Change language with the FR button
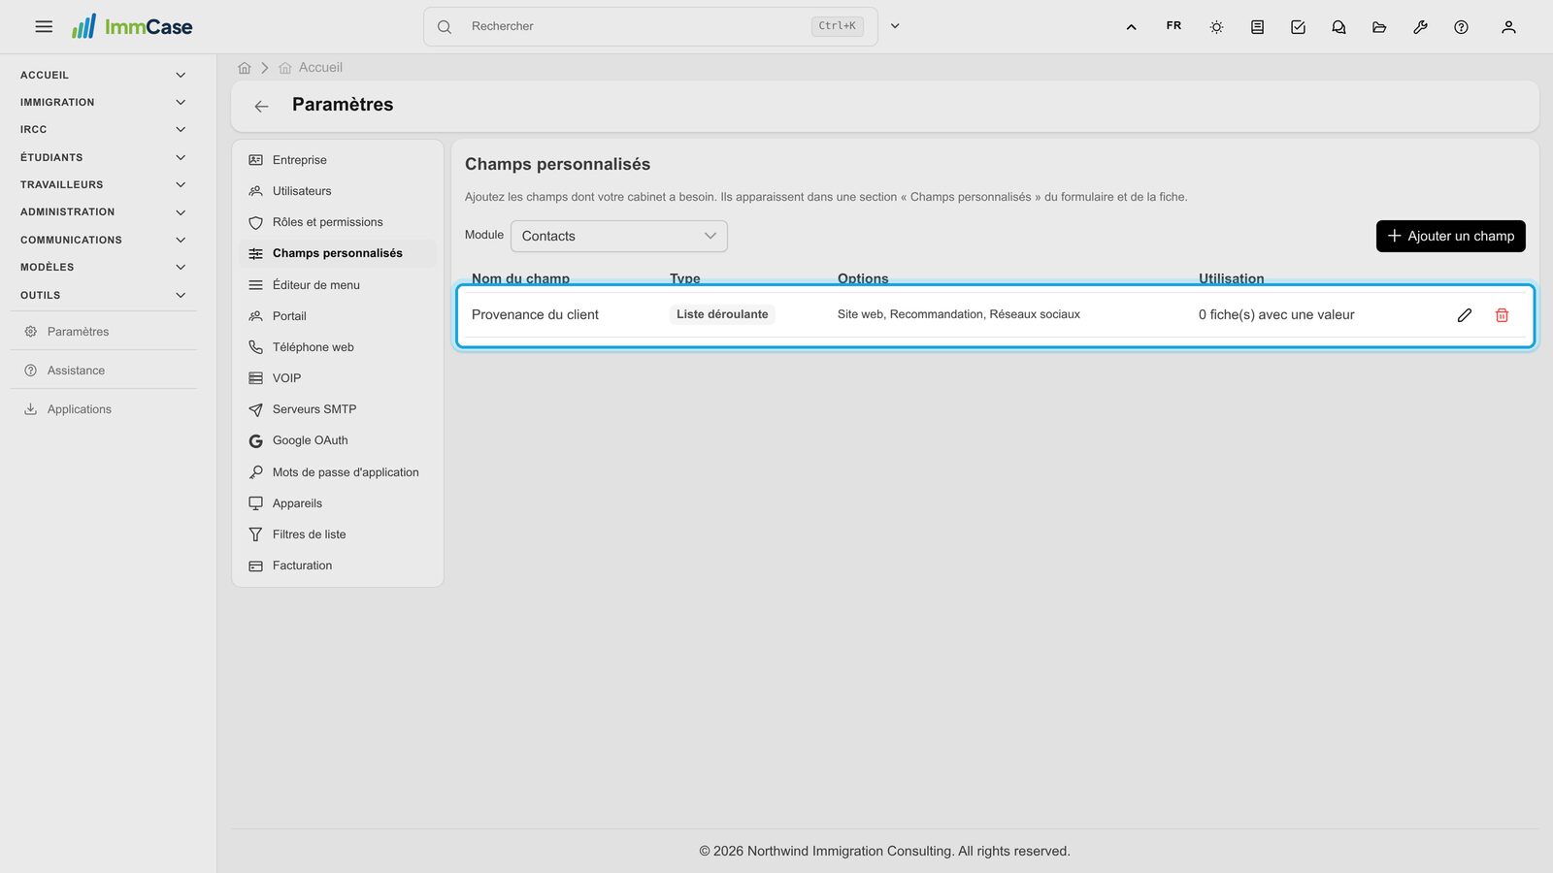This screenshot has width=1553, height=873. [1173, 26]
